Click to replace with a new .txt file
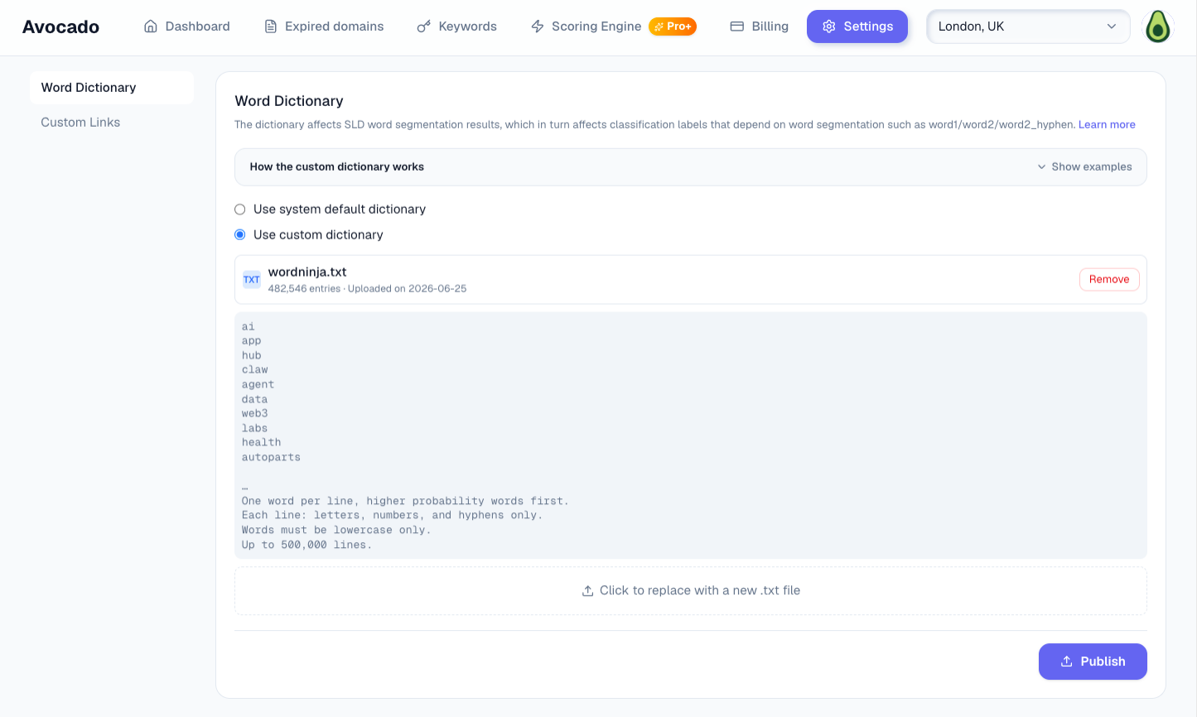This screenshot has width=1197, height=717. [691, 591]
